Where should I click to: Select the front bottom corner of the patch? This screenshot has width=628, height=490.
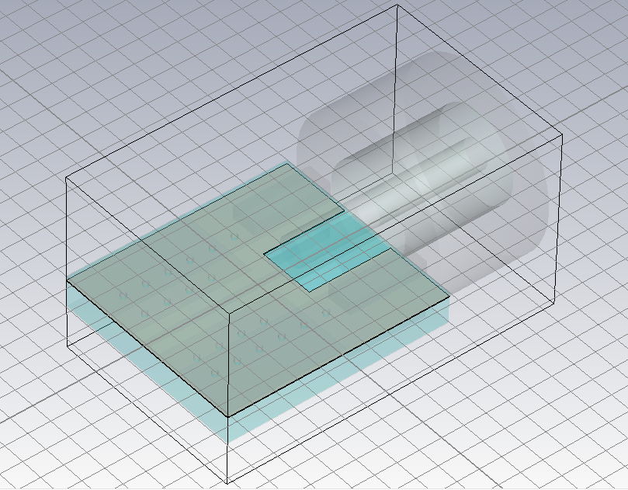pyautogui.click(x=227, y=415)
